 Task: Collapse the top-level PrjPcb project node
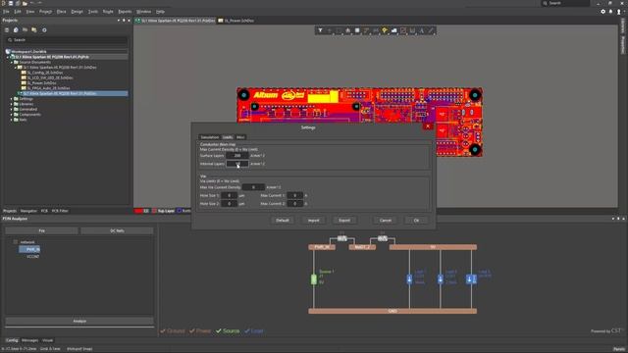pyautogui.click(x=8, y=57)
